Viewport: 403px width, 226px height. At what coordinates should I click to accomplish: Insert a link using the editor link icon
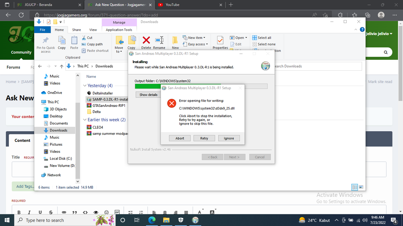(x=64, y=213)
